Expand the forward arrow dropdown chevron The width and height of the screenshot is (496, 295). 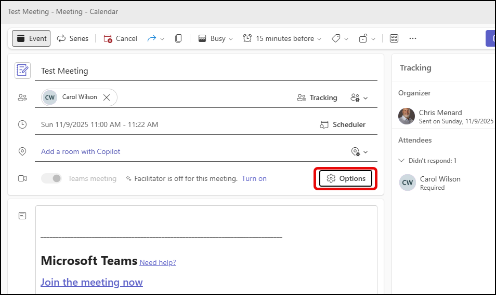point(162,39)
